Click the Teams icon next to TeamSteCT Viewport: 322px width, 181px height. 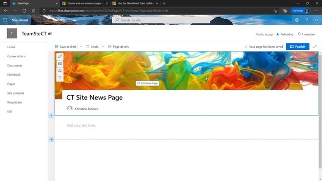click(x=50, y=34)
